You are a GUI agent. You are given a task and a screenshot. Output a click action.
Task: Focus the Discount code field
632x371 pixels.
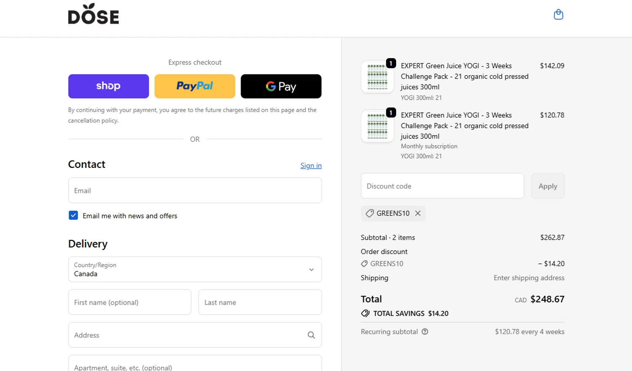[442, 186]
